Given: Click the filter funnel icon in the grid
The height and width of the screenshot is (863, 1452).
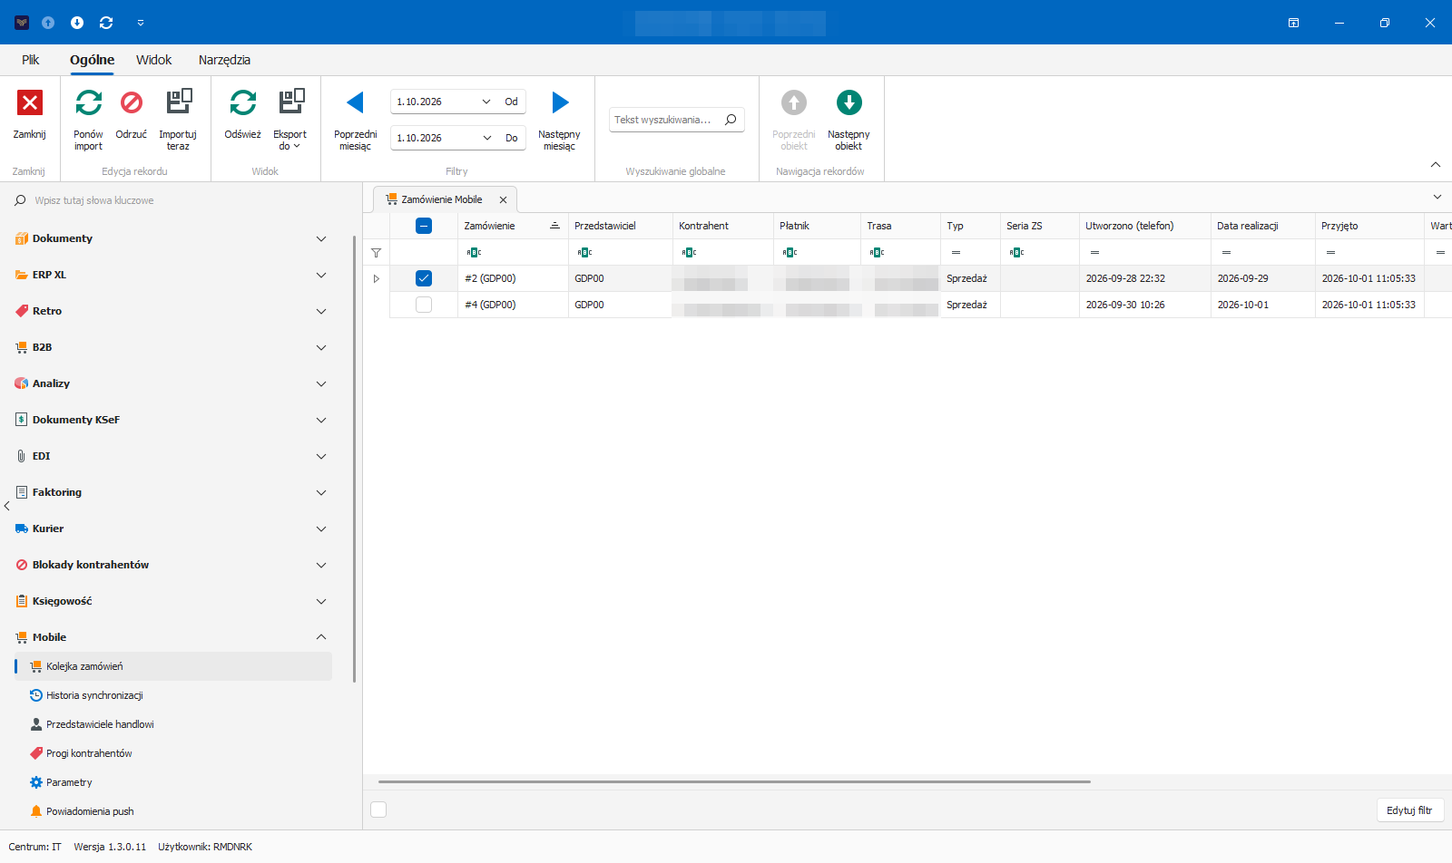Looking at the screenshot, I should 376,253.
